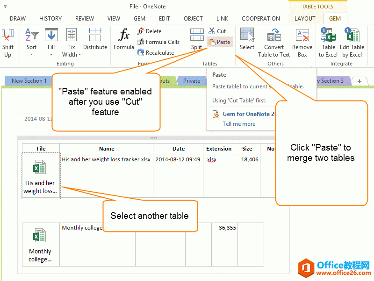Click the Tell me more link
Screen dimensions: 374x281
(x=239, y=124)
